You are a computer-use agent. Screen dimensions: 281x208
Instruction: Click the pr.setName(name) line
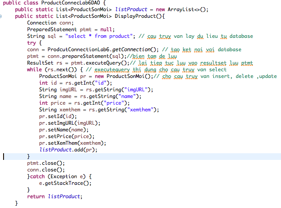64,130
